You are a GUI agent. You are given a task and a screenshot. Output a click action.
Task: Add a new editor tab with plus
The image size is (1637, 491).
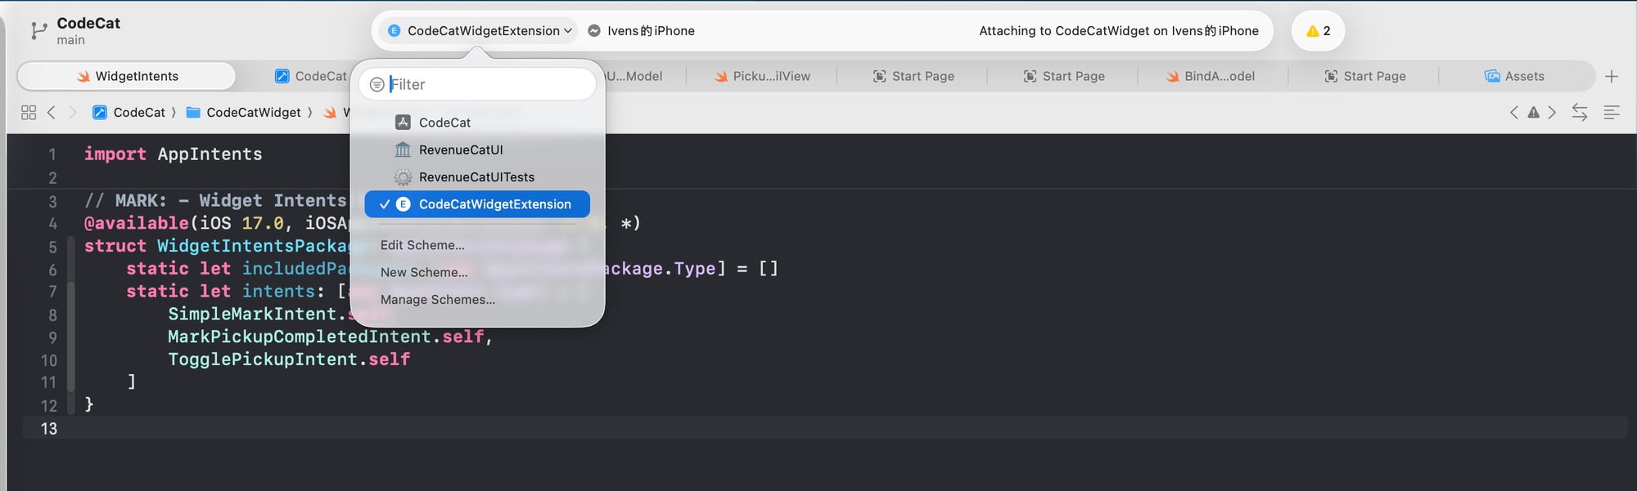pos(1612,76)
